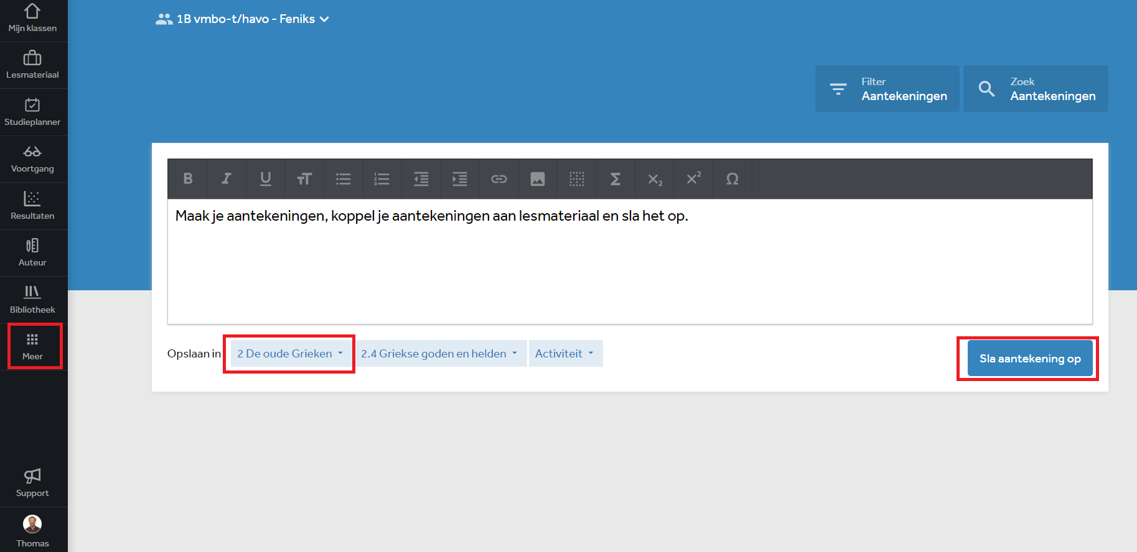Viewport: 1137px width, 552px height.
Task: Decrease indent in editor
Action: (421, 179)
